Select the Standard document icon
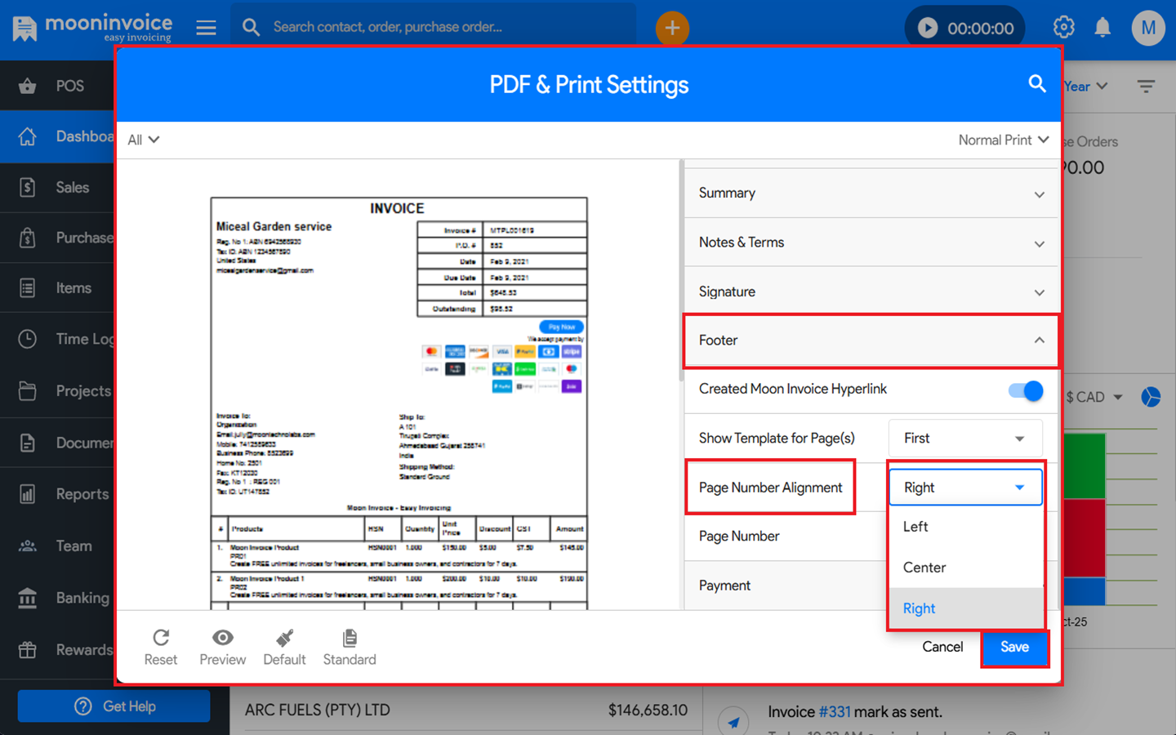 350,638
